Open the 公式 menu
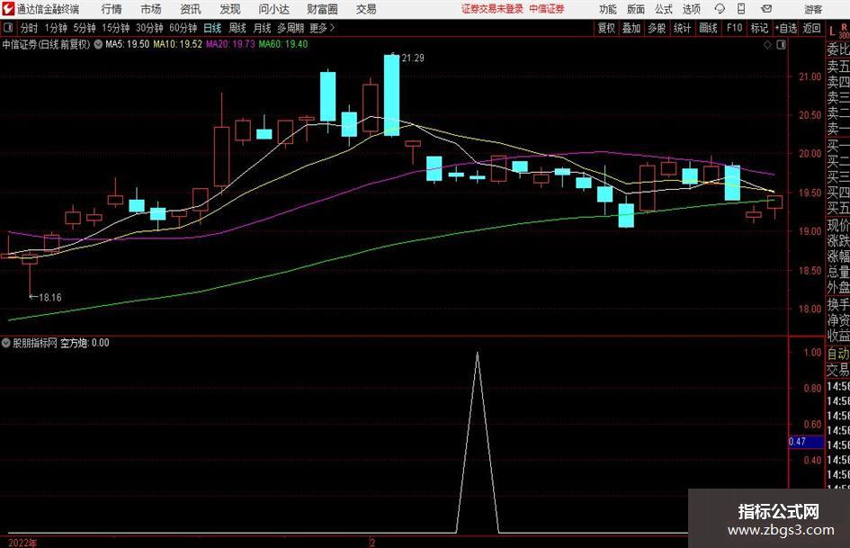850x548 pixels. pos(664,9)
